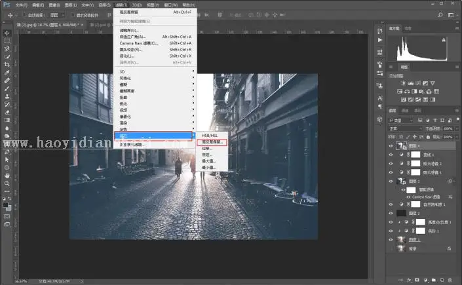Choose HSB/HSL in the submenu
The width and height of the screenshot is (462, 285).
point(212,135)
